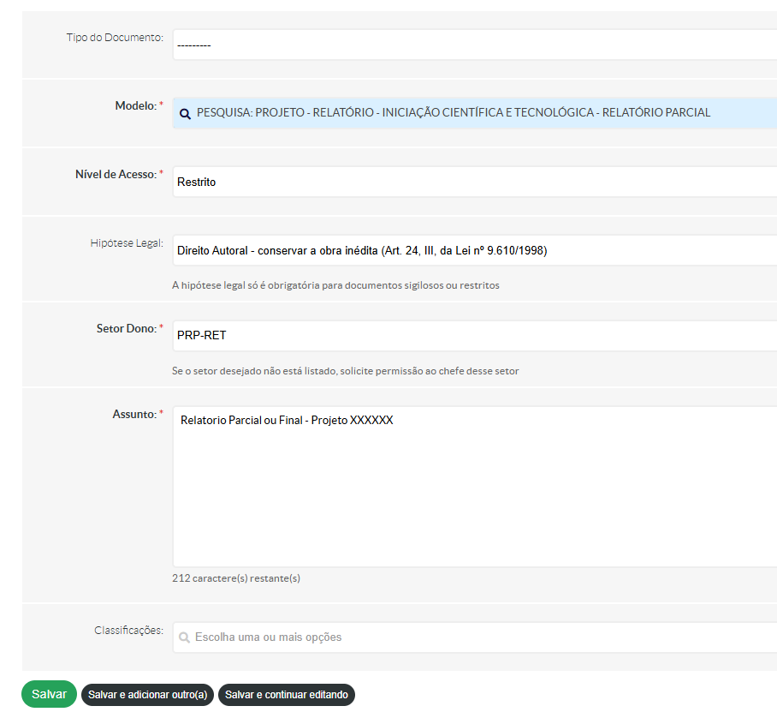Expand the Setor Dono dropdown showing PRP-RET
The height and width of the screenshot is (718, 777).
(474, 335)
